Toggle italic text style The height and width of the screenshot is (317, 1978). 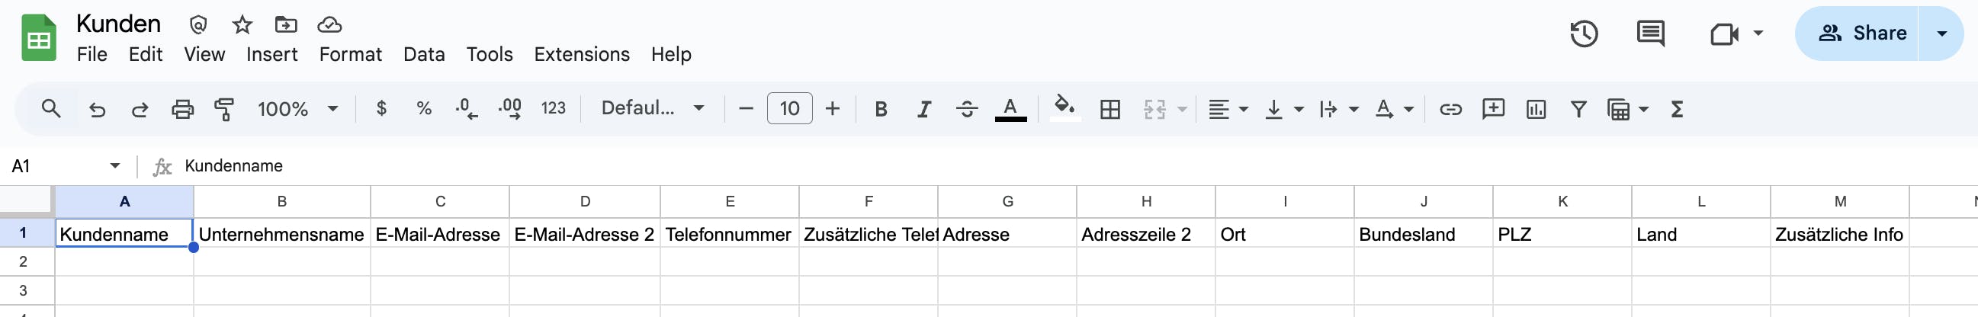[923, 109]
